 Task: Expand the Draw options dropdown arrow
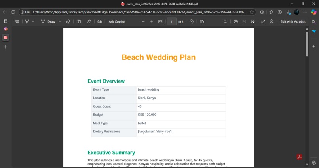60,21
